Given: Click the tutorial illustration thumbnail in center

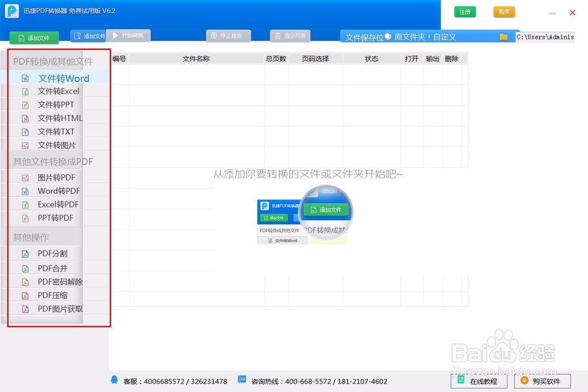Looking at the screenshot, I should tap(305, 215).
